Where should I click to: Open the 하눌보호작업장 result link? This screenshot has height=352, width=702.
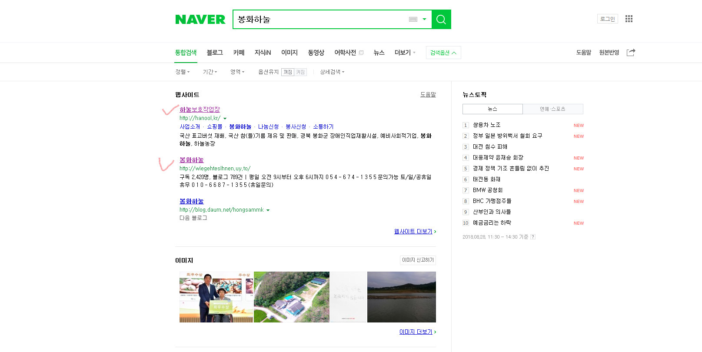[200, 110]
